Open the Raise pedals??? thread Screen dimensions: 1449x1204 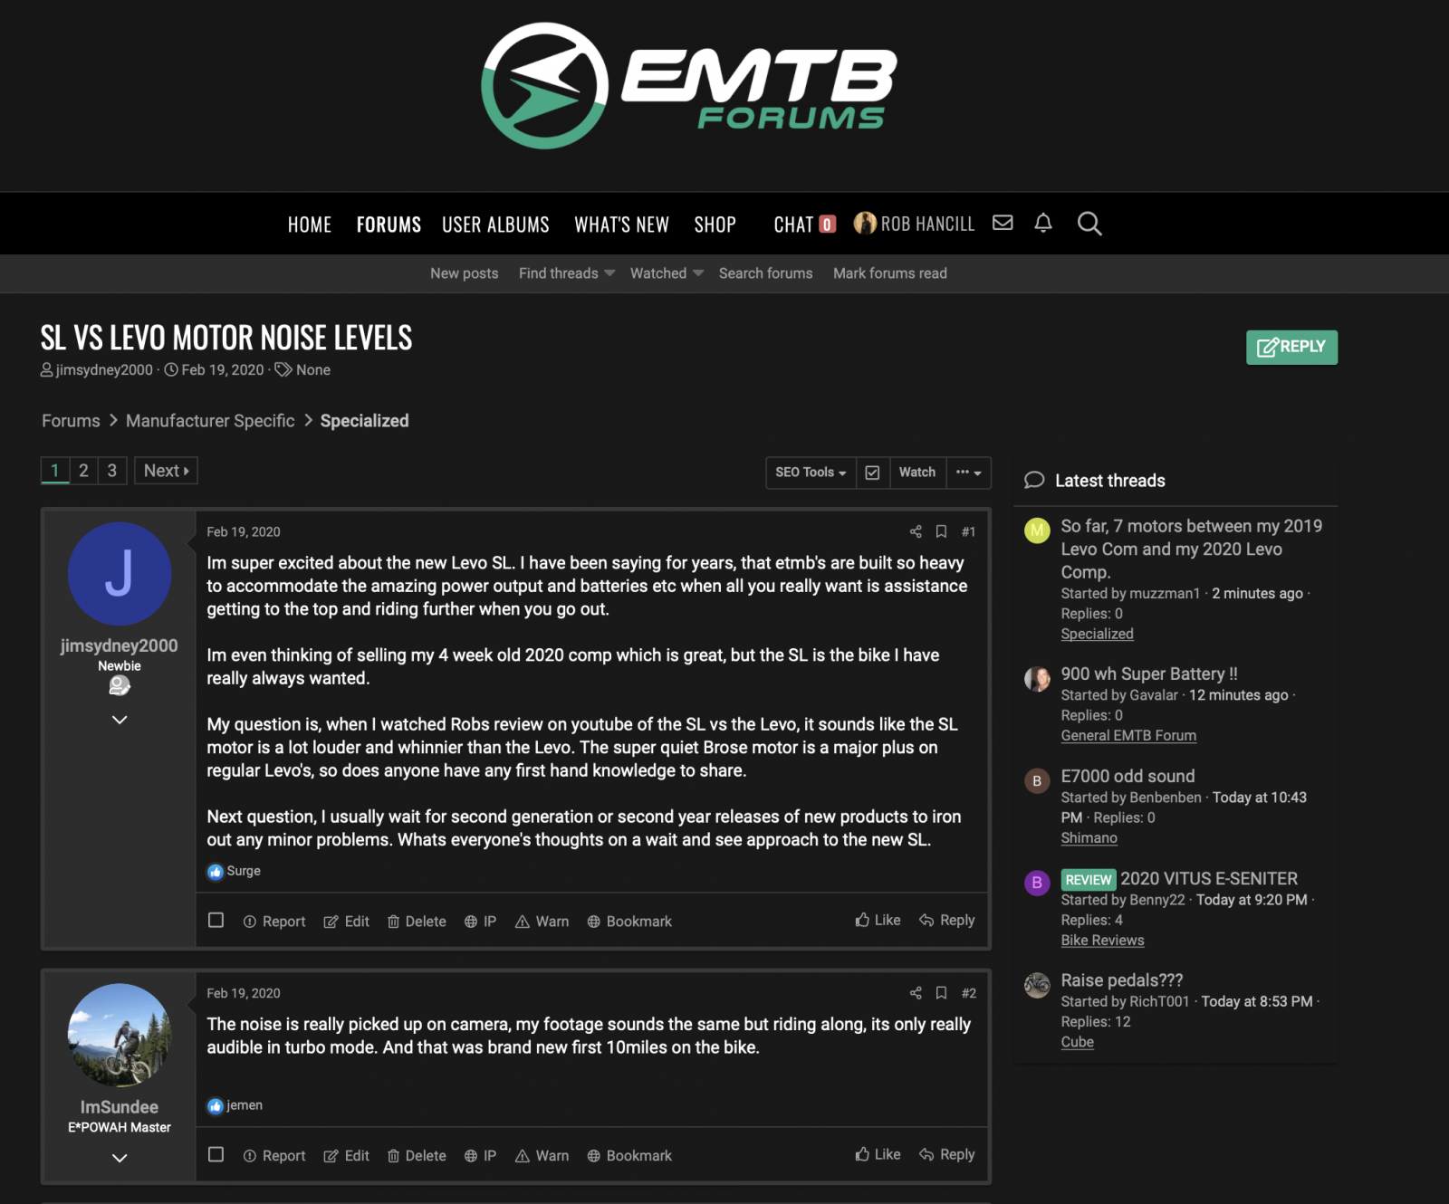(x=1122, y=980)
